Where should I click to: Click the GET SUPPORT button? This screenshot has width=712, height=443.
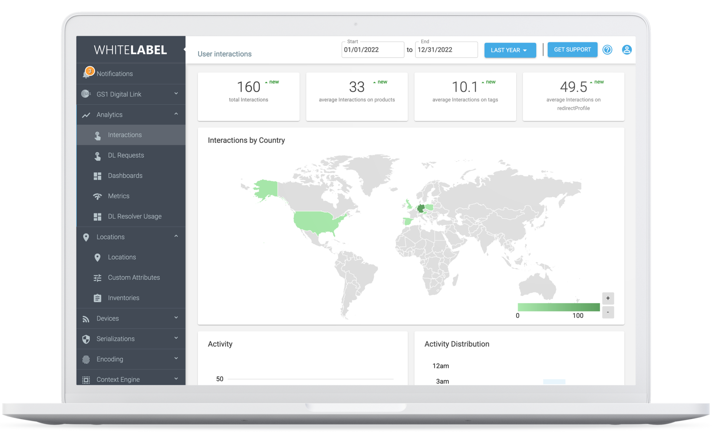point(572,50)
